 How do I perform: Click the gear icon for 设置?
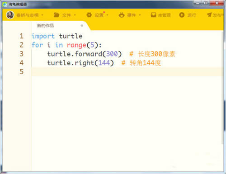click(89, 15)
